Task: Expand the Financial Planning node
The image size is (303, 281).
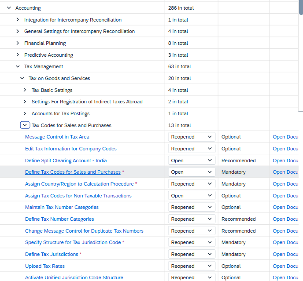Action: coord(18,43)
